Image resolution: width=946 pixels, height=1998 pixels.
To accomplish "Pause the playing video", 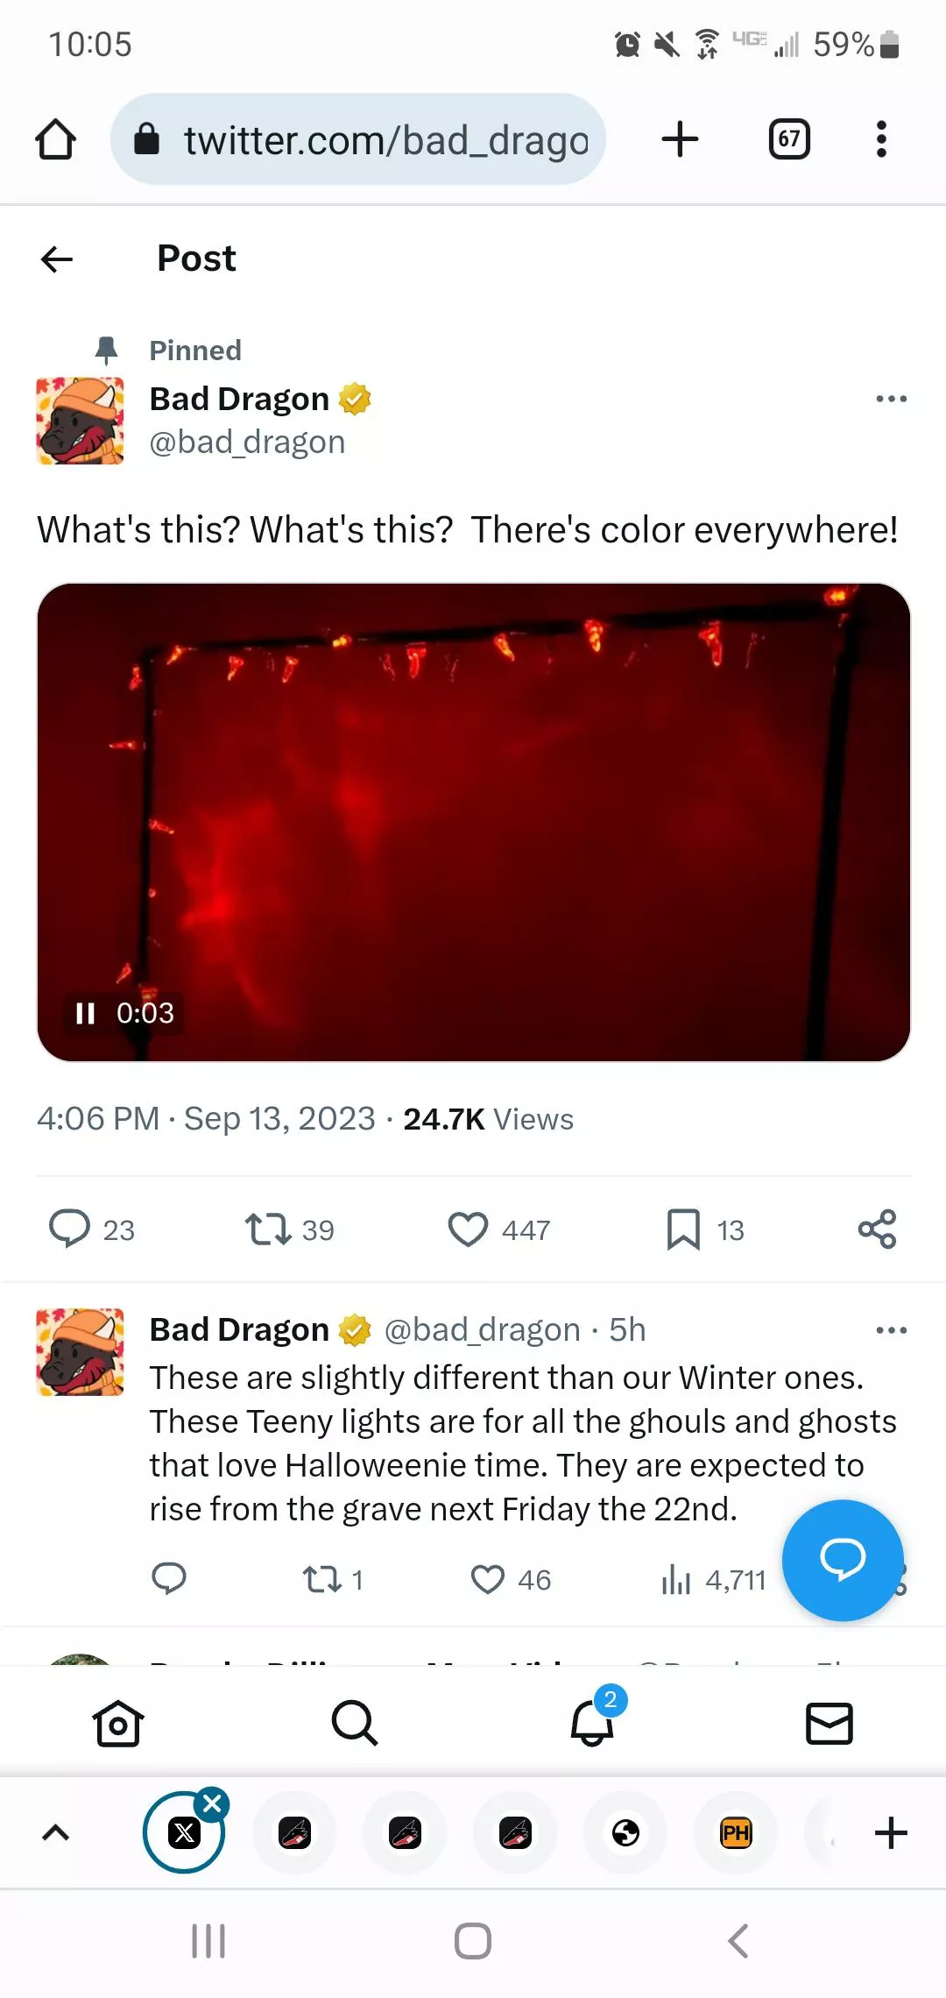I will [x=85, y=1012].
